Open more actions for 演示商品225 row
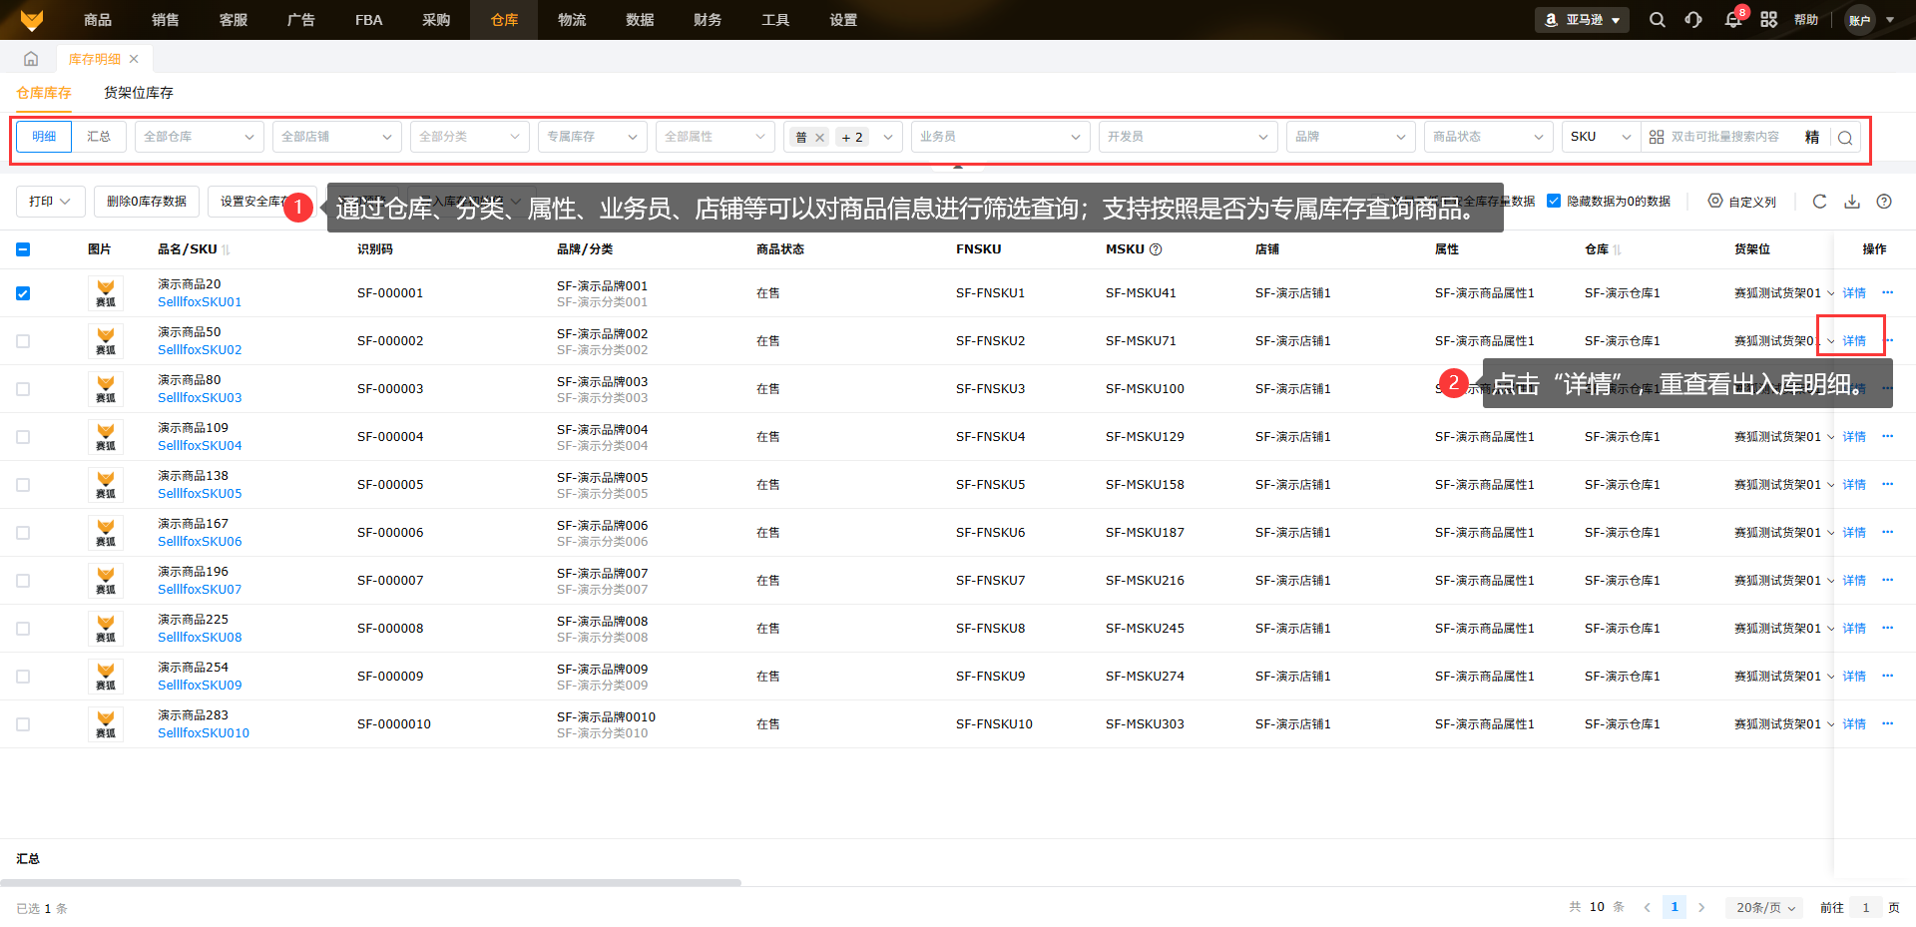Viewport: 1916px width, 927px height. point(1887,628)
